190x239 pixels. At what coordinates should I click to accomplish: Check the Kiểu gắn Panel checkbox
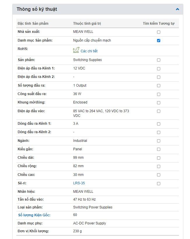click(x=159, y=149)
